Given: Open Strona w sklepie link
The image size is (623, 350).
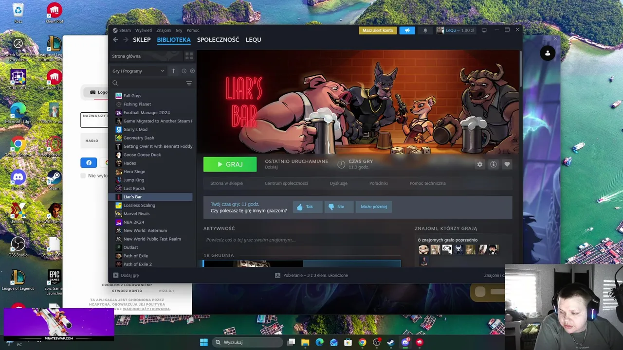Looking at the screenshot, I should (x=226, y=183).
